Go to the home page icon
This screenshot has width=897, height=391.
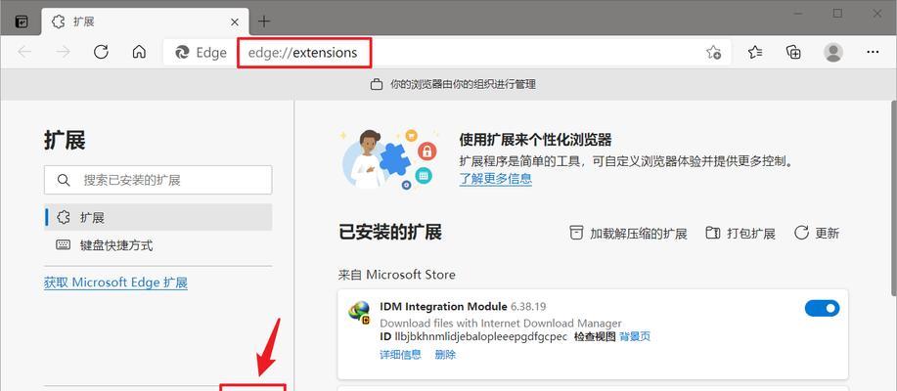[139, 52]
